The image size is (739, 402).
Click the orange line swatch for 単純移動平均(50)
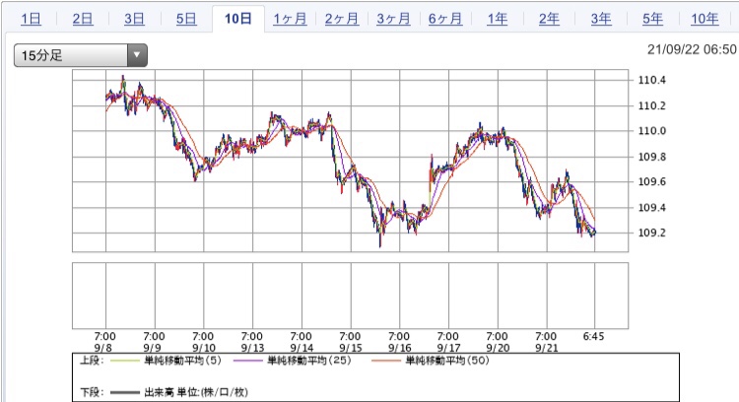(386, 361)
